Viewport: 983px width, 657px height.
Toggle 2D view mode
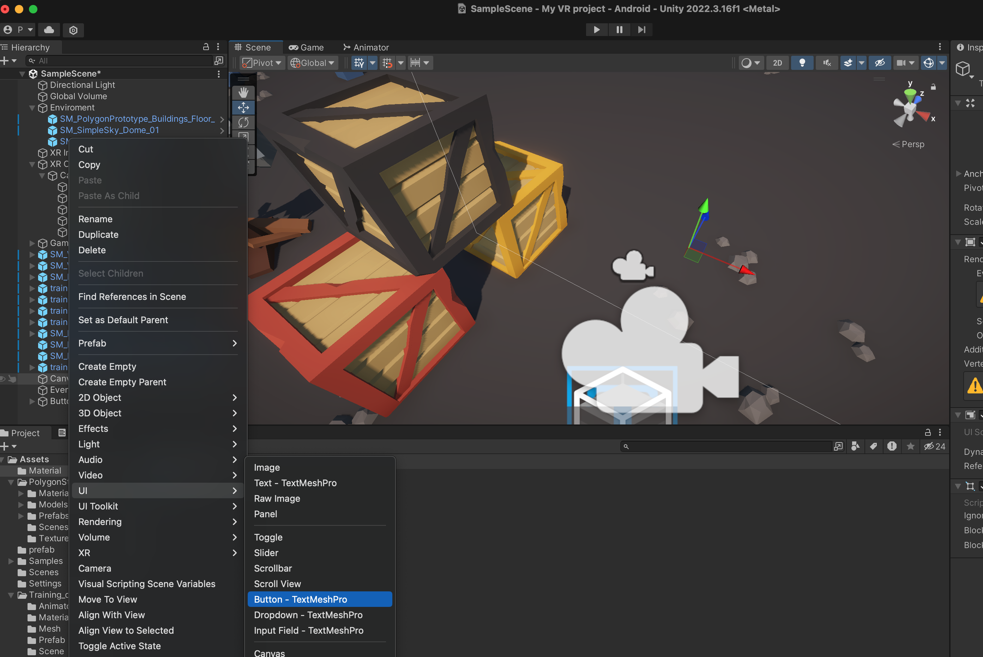[777, 63]
